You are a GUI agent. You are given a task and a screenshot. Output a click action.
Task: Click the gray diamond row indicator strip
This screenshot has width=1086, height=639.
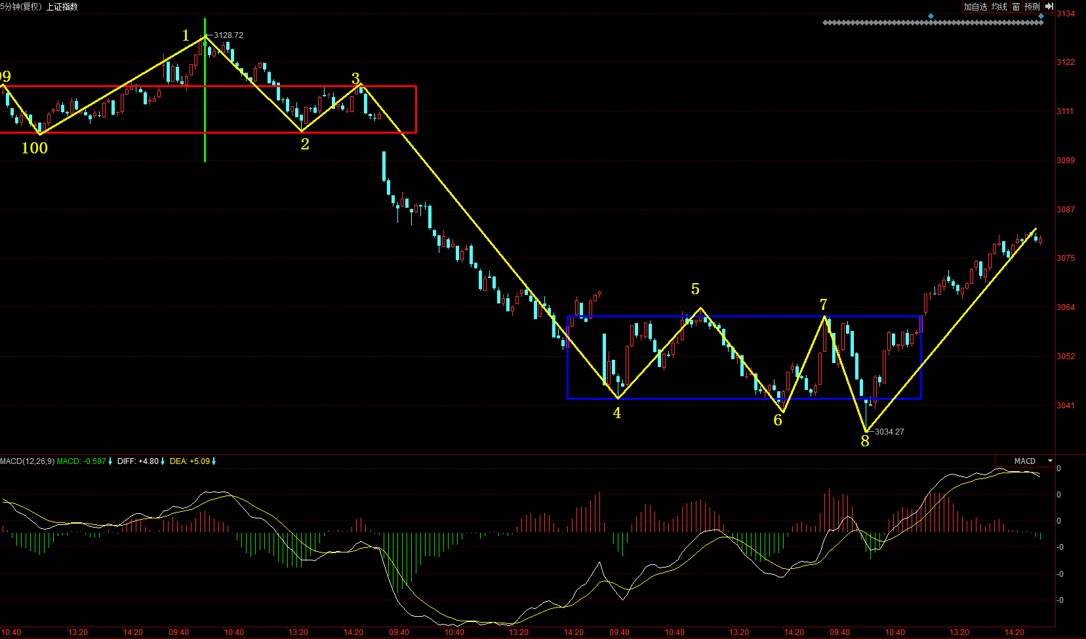931,23
